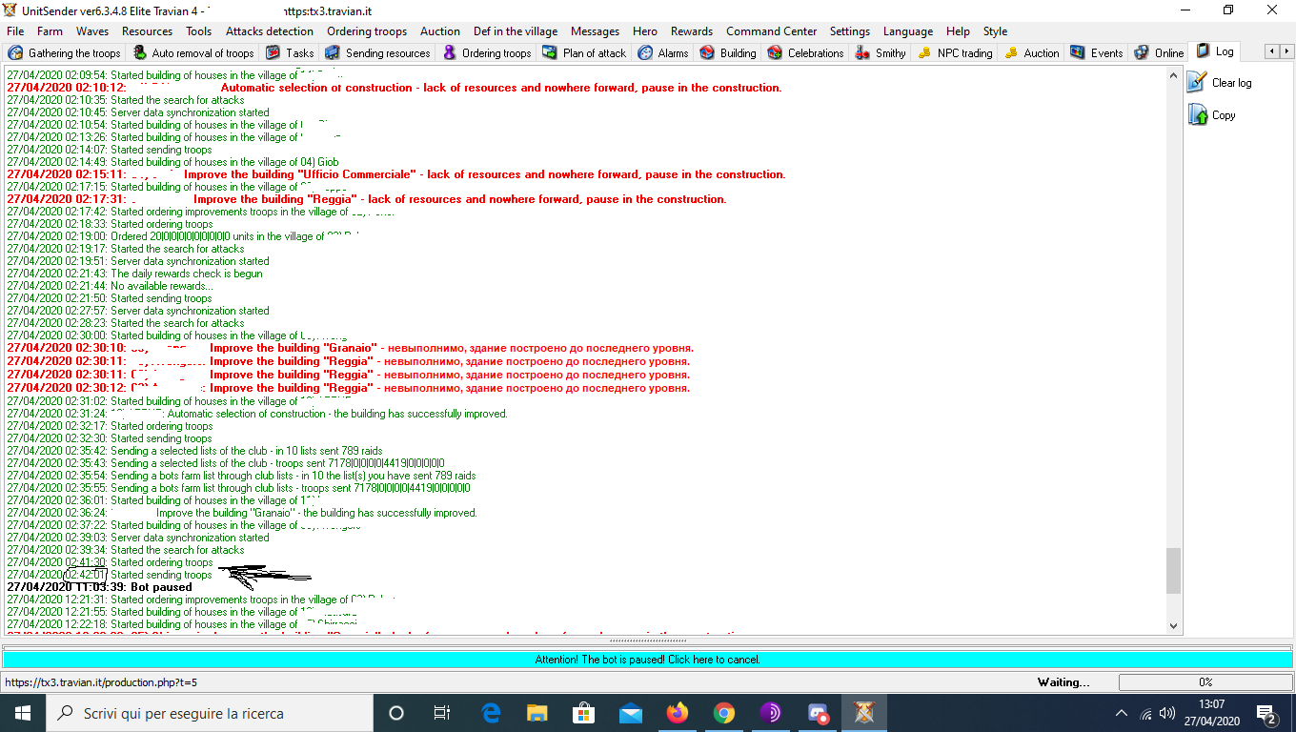Open the Style menu
The width and height of the screenshot is (1296, 732).
[995, 31]
